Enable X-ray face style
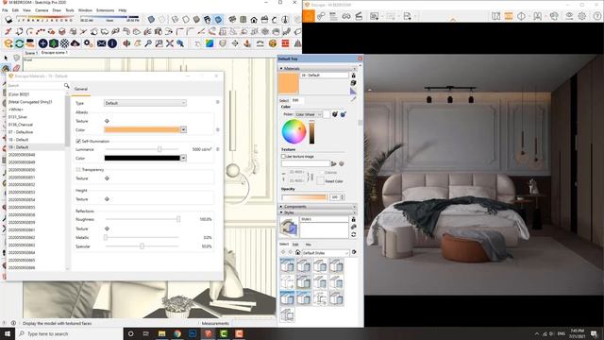This screenshot has width=604, height=340. pos(151,19)
